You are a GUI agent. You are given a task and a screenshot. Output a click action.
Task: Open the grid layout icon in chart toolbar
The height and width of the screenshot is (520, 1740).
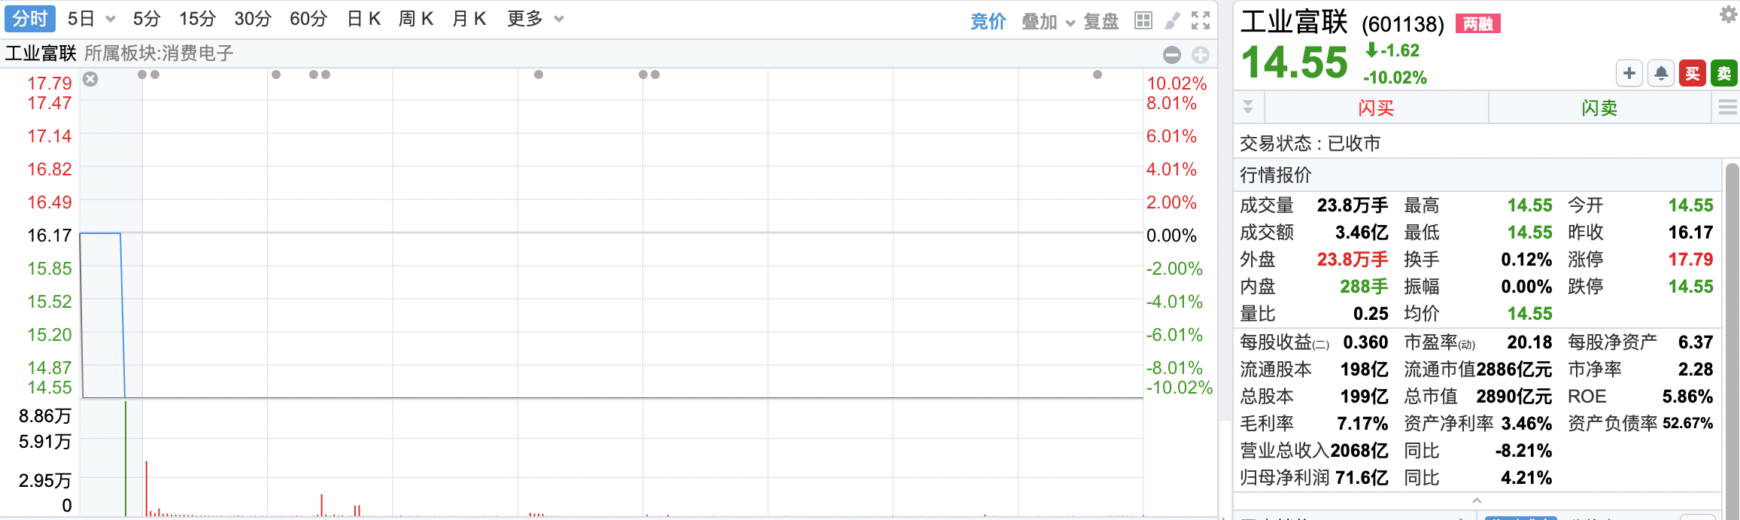(x=1143, y=20)
